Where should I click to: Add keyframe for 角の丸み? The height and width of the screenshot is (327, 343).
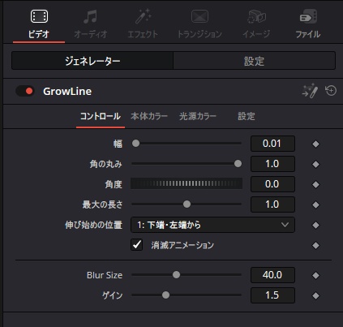pyautogui.click(x=315, y=164)
